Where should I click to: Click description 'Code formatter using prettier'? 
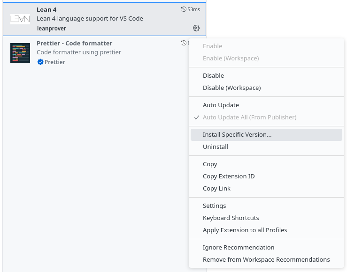point(79,52)
